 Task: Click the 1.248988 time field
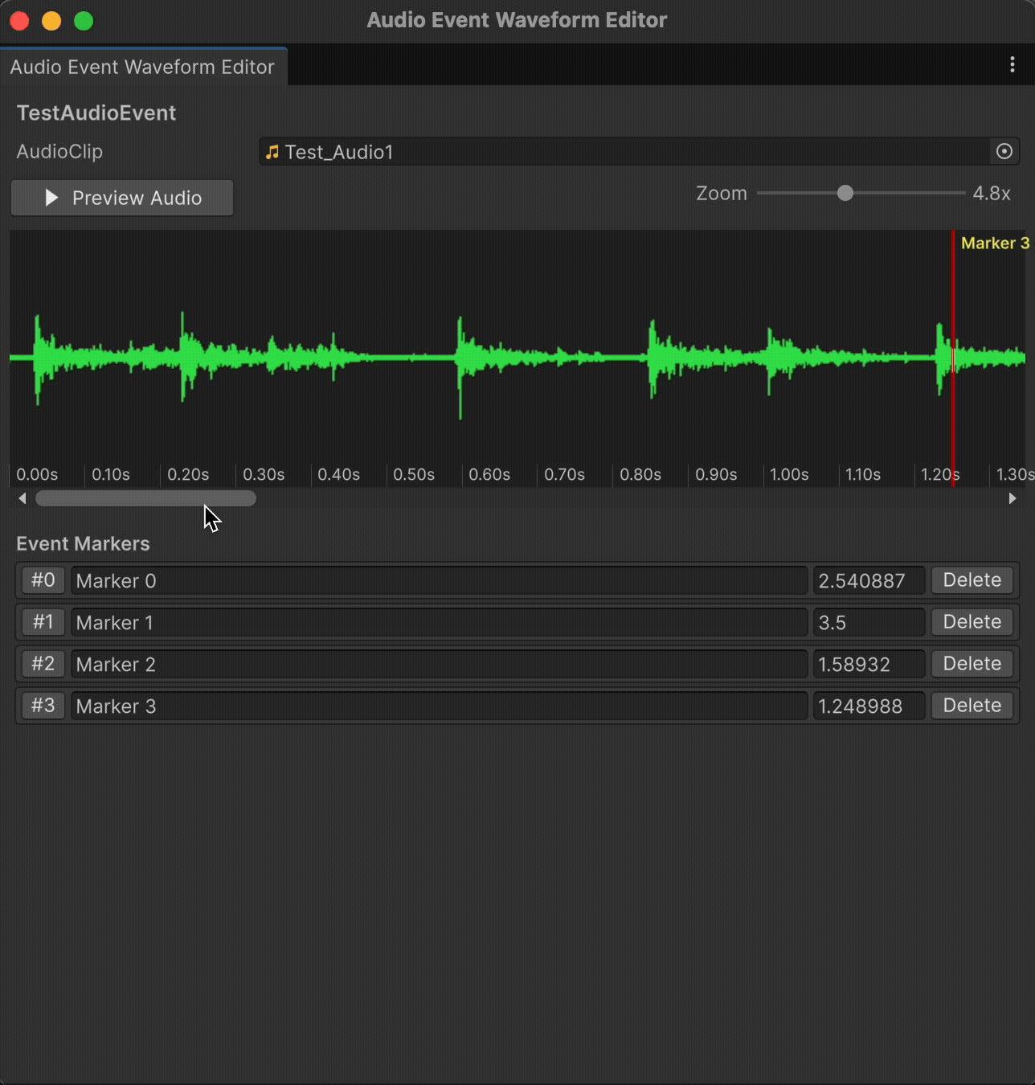(869, 706)
